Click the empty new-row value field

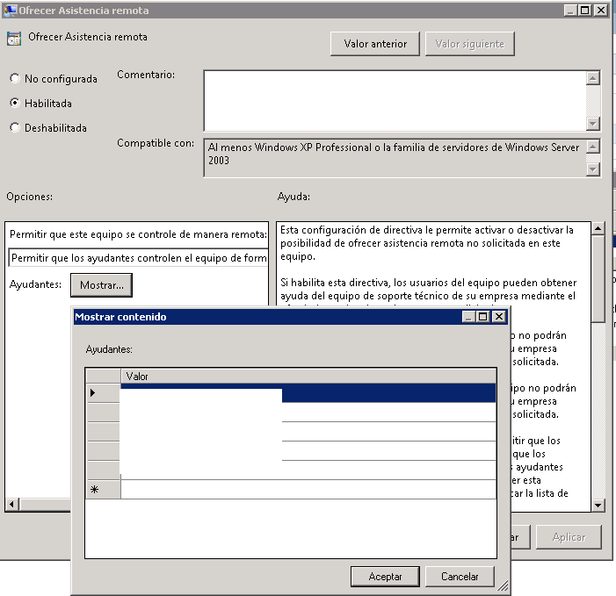(x=308, y=490)
